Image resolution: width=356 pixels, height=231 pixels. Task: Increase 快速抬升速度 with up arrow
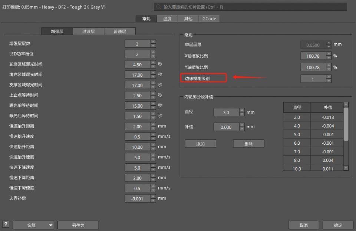click(x=153, y=155)
